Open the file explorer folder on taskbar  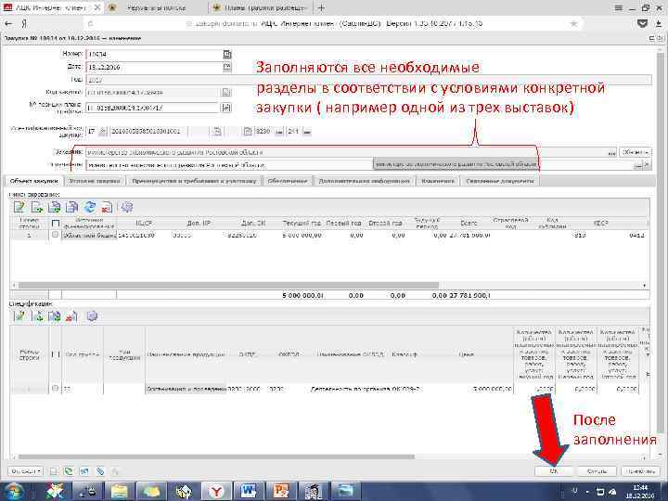click(120, 491)
